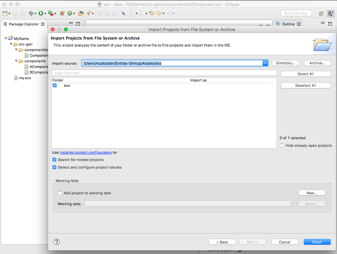Uncheck Detect and configure project natures
Screen dimensions: 337x254
pyautogui.click(x=54, y=167)
